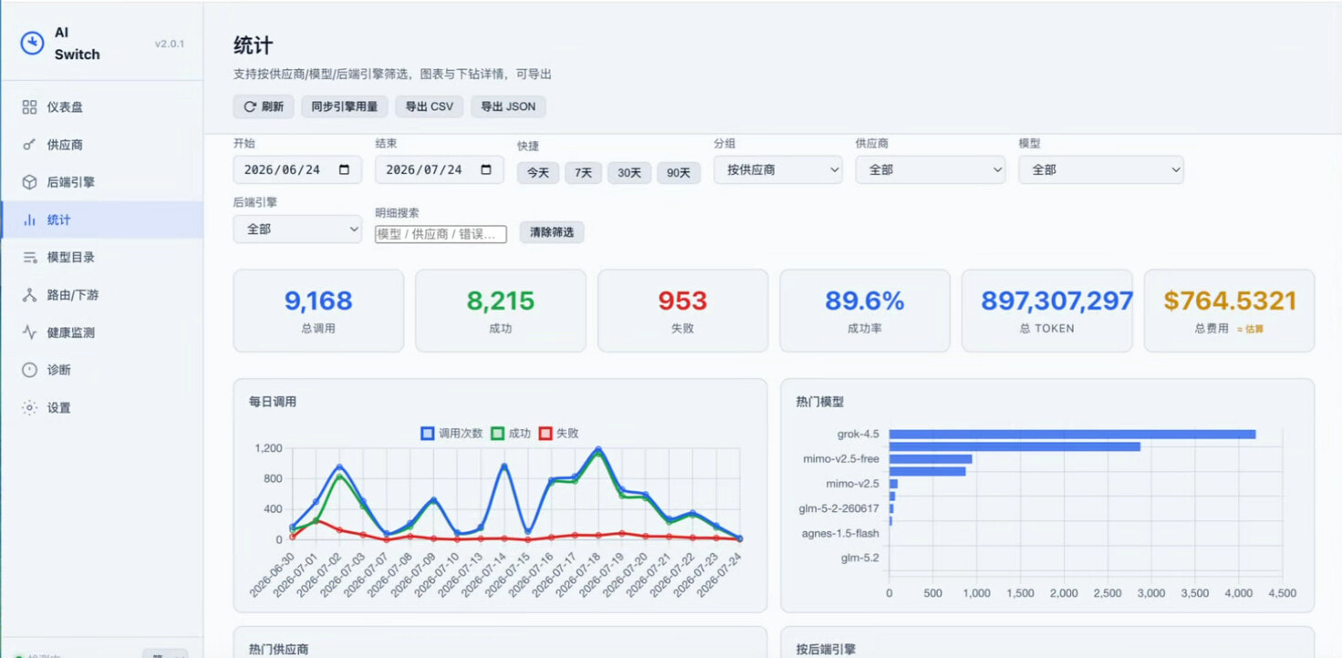Open the 模型目录 page
Screen dimensions: 1342x658
pos(101,257)
